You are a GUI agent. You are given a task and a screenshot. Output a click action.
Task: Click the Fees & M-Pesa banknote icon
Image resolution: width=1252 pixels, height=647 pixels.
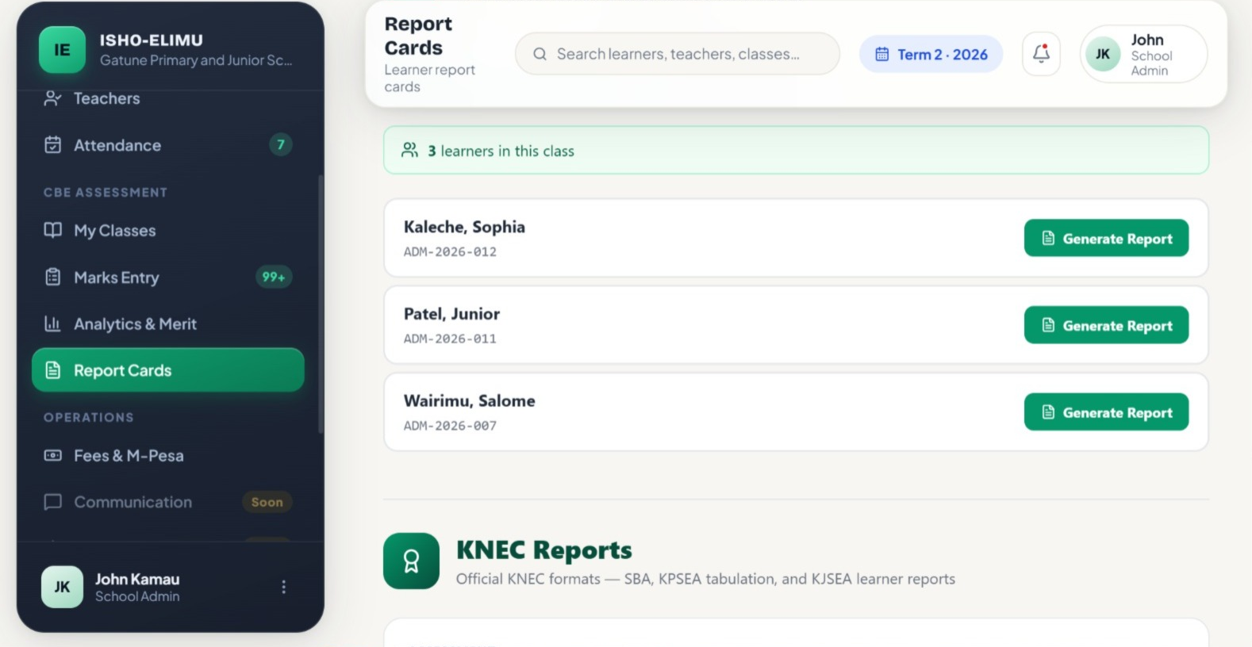tap(53, 456)
